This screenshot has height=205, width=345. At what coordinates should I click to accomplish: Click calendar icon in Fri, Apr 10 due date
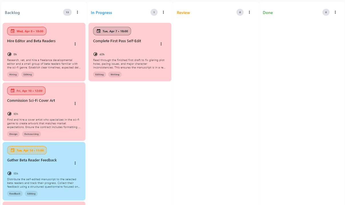pos(13,91)
